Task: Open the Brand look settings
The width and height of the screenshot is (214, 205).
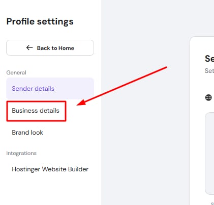Action: tap(27, 133)
